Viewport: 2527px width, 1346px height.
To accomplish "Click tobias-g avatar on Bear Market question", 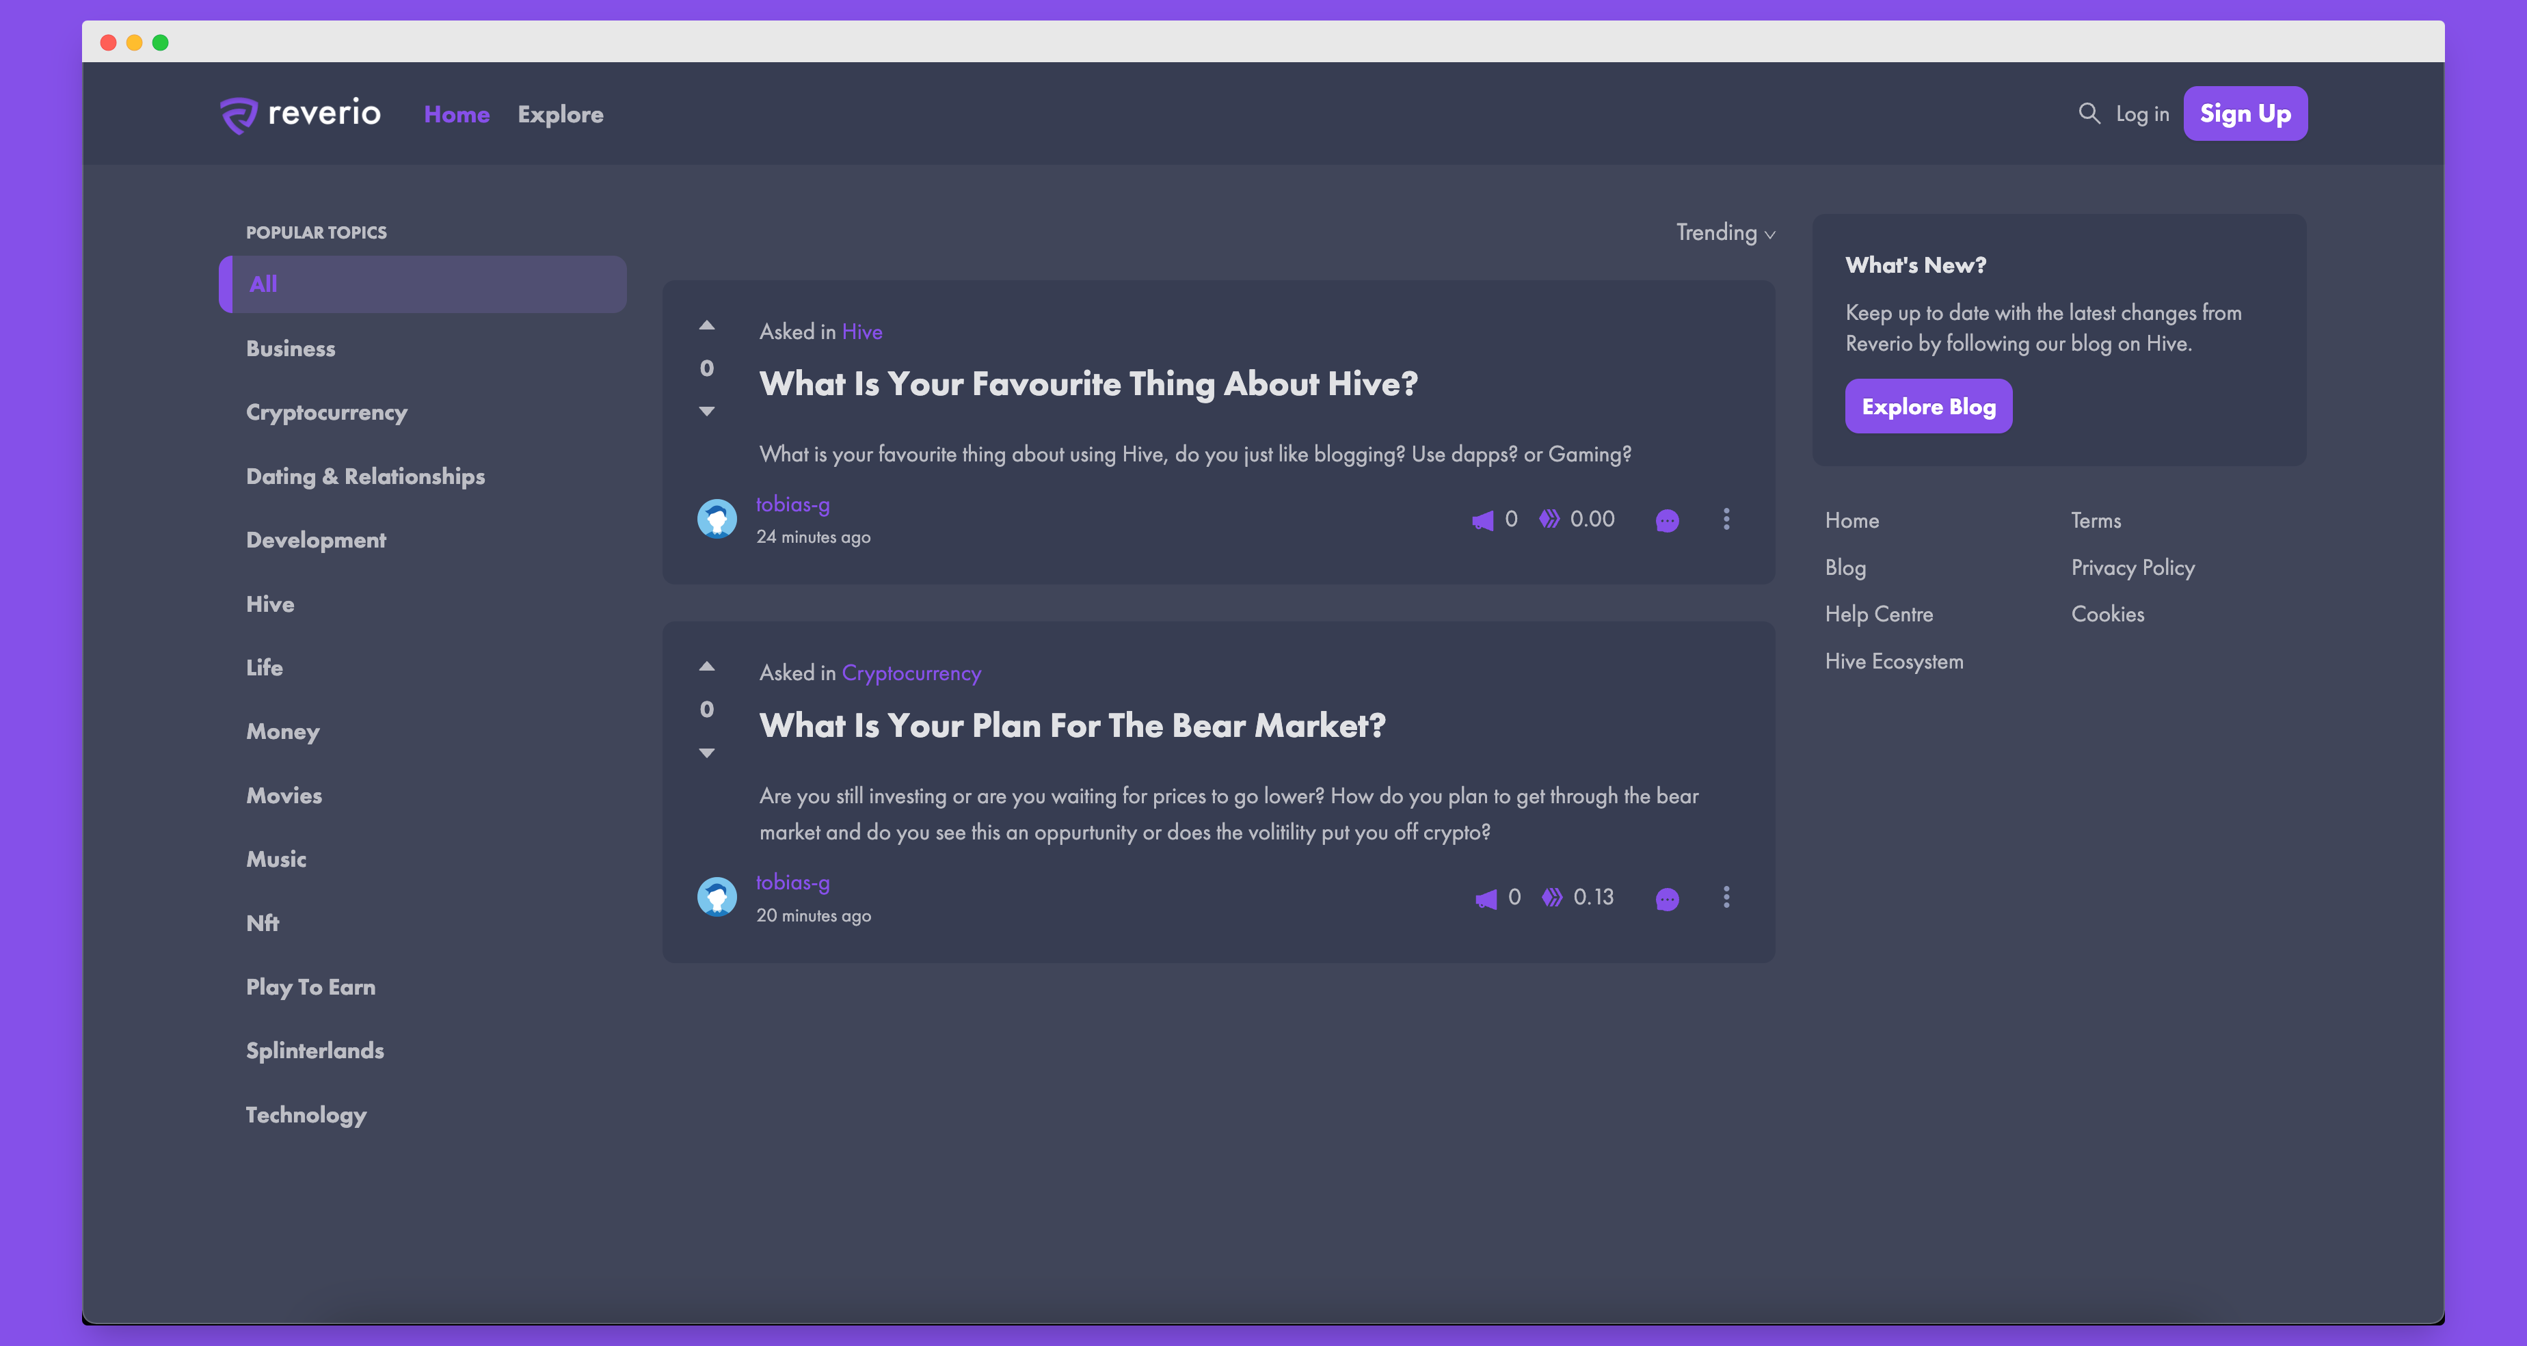I will [x=717, y=897].
